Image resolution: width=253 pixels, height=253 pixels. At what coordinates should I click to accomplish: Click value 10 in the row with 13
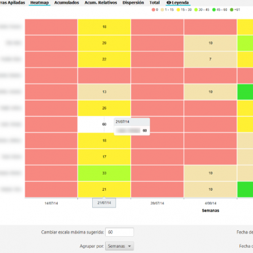click(x=210, y=91)
